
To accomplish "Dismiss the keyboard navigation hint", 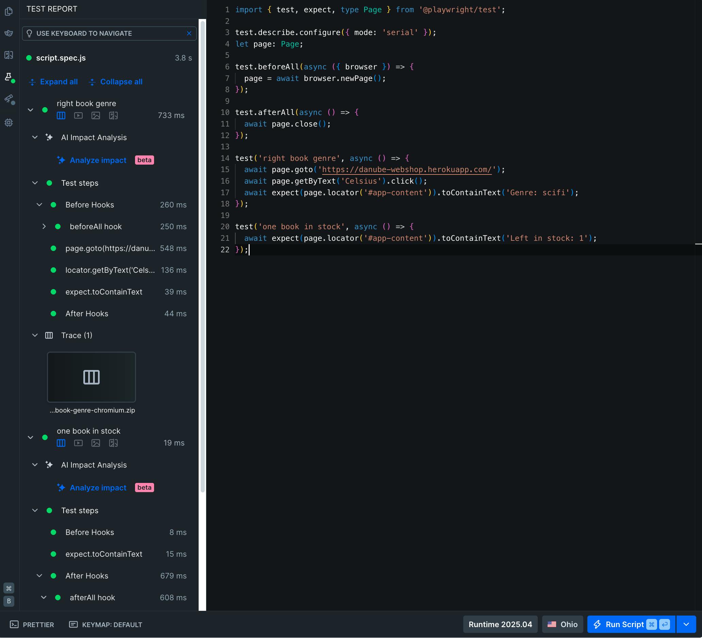I will tap(189, 33).
